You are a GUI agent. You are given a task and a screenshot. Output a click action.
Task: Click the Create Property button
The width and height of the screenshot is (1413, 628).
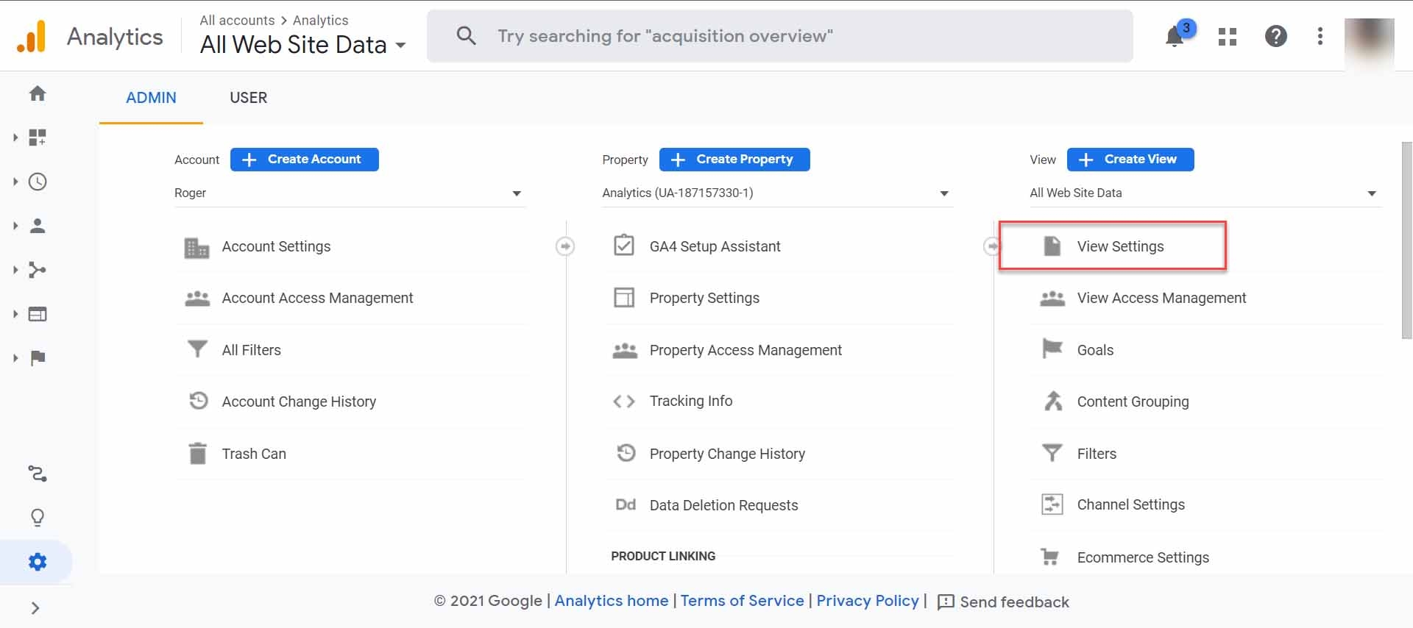click(x=734, y=160)
